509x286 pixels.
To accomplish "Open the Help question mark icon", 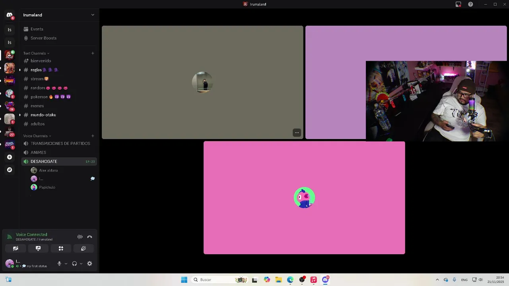I will tap(470, 4).
